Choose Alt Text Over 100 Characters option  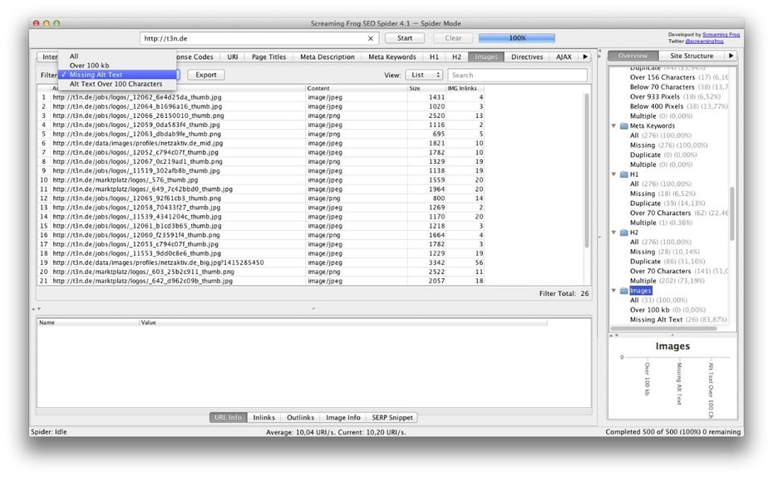click(117, 84)
